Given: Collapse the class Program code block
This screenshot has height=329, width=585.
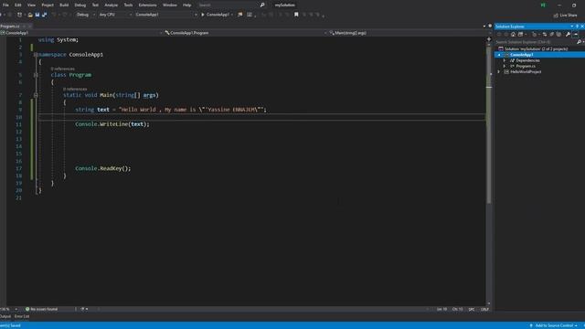Looking at the screenshot, I should 36,75.
